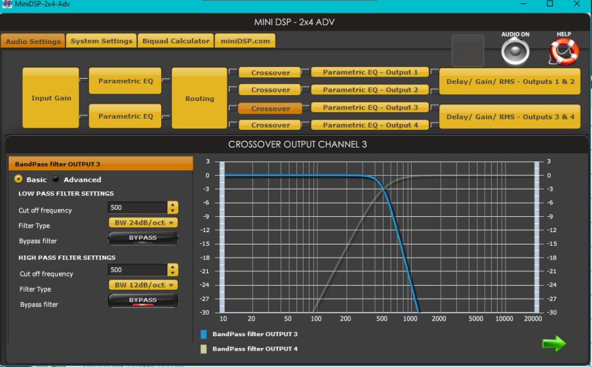The height and width of the screenshot is (367, 592).
Task: Select the highlighted Crossover for Output 3
Action: [270, 108]
